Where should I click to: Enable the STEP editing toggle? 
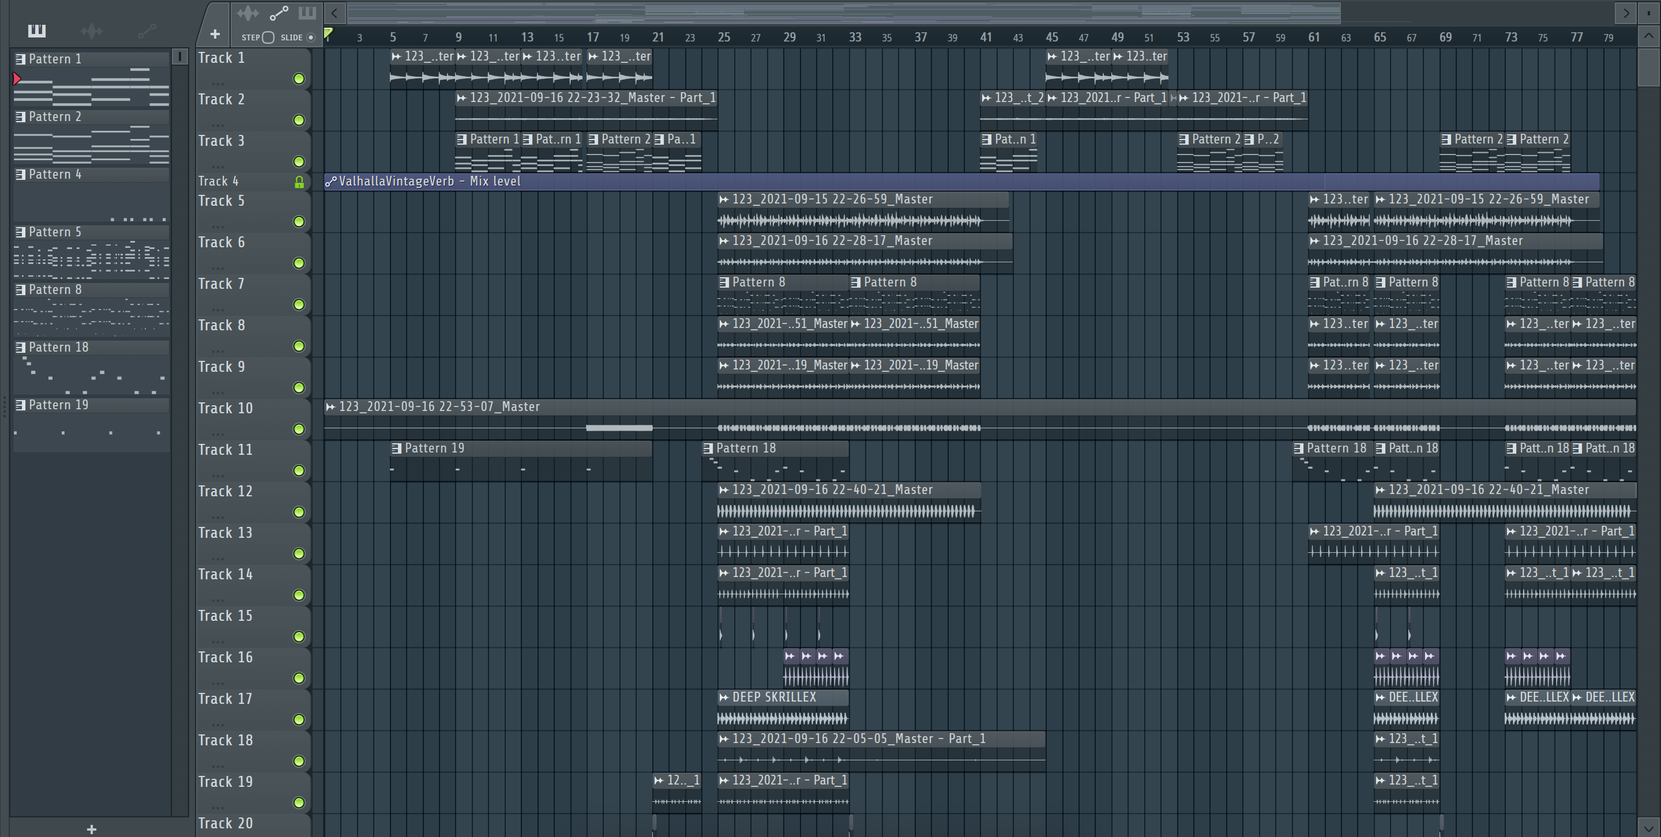pos(268,37)
